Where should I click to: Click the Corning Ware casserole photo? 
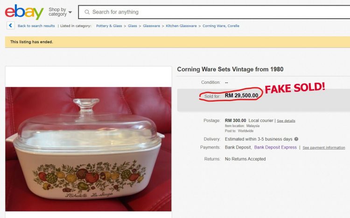(88, 149)
